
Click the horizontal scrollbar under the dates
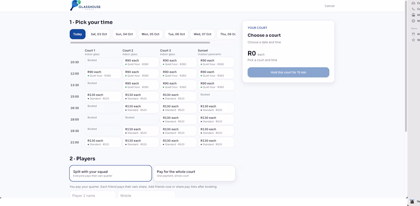point(140,43)
